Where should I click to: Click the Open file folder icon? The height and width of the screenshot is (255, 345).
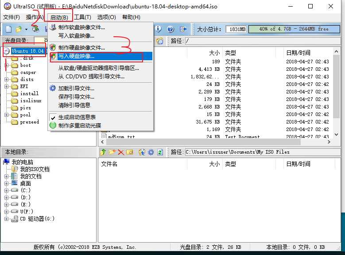[x=19, y=29]
